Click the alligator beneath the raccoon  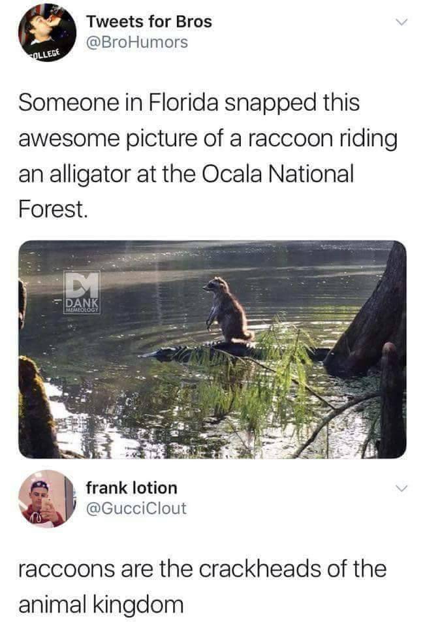point(196,351)
